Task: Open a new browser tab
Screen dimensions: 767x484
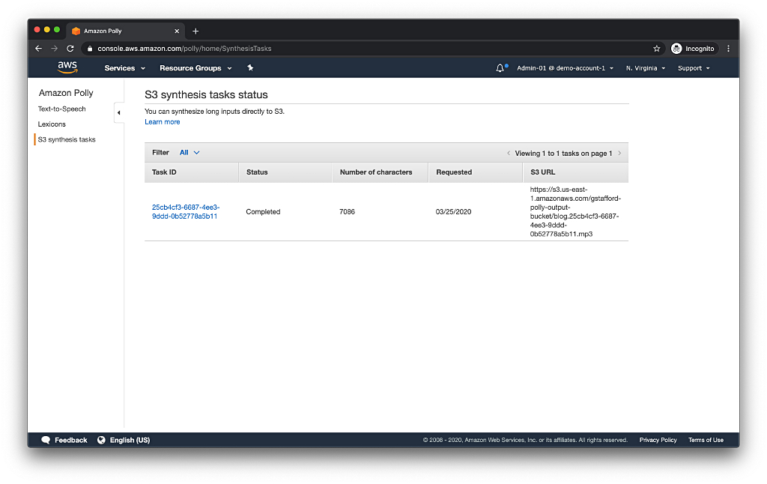Action: (x=195, y=31)
